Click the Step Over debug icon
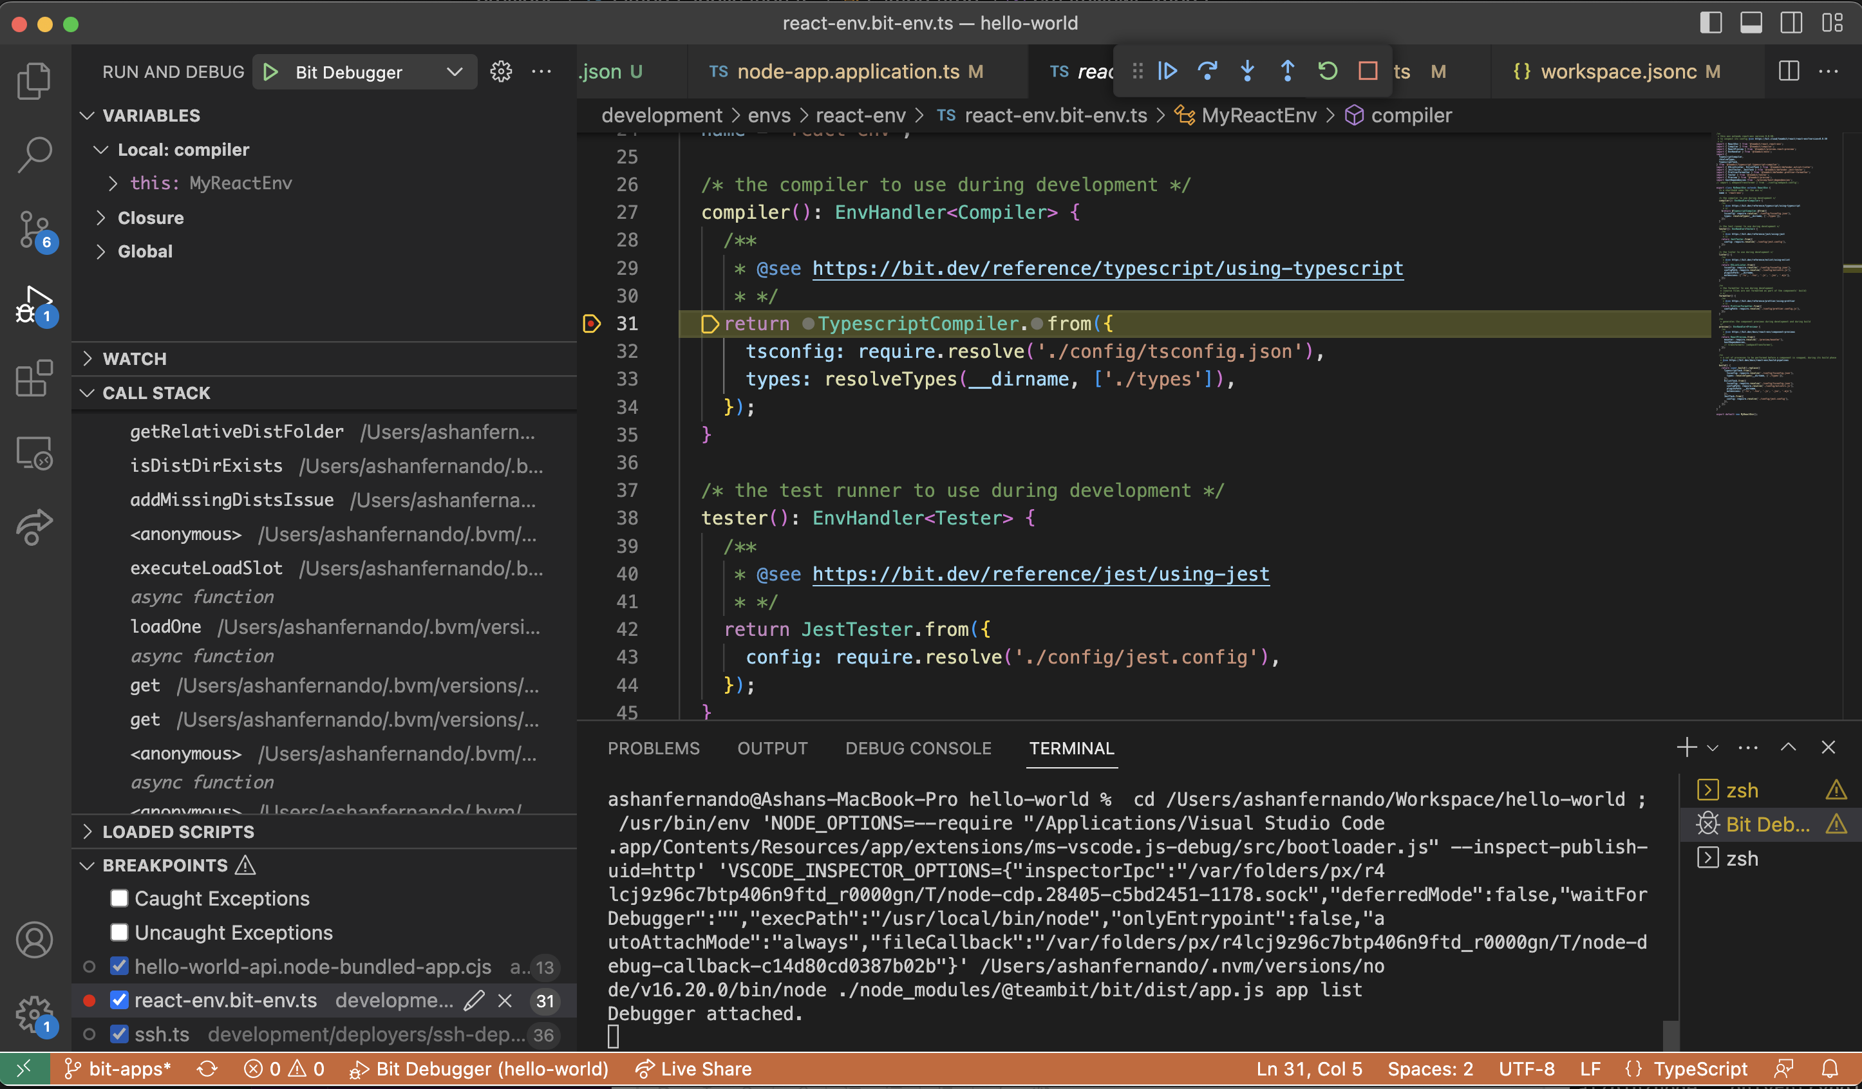Viewport: 1862px width, 1089px height. [x=1206, y=70]
